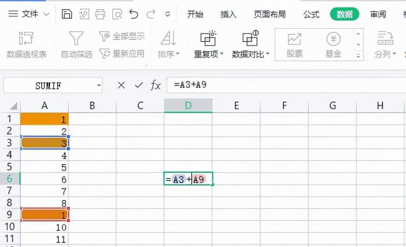Click cell A7 containing 7

pyautogui.click(x=44, y=191)
